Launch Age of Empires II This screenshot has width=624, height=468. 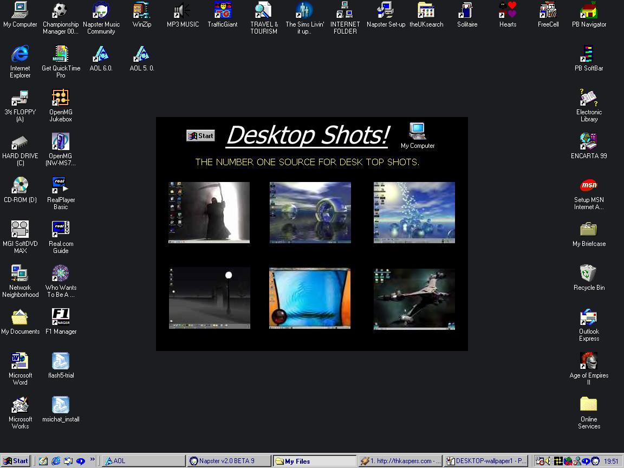click(588, 361)
